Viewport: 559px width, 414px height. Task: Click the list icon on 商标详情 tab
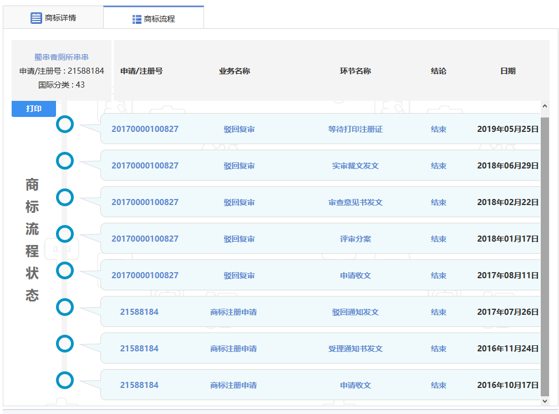tap(36, 18)
